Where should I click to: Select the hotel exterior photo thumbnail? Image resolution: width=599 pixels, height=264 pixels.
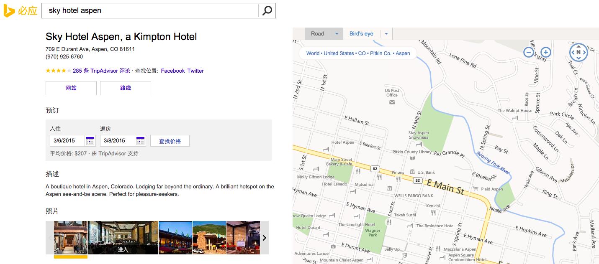209,238
